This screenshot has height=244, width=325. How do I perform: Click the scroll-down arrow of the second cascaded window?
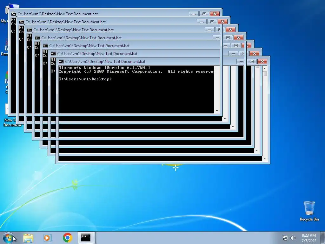225,119
